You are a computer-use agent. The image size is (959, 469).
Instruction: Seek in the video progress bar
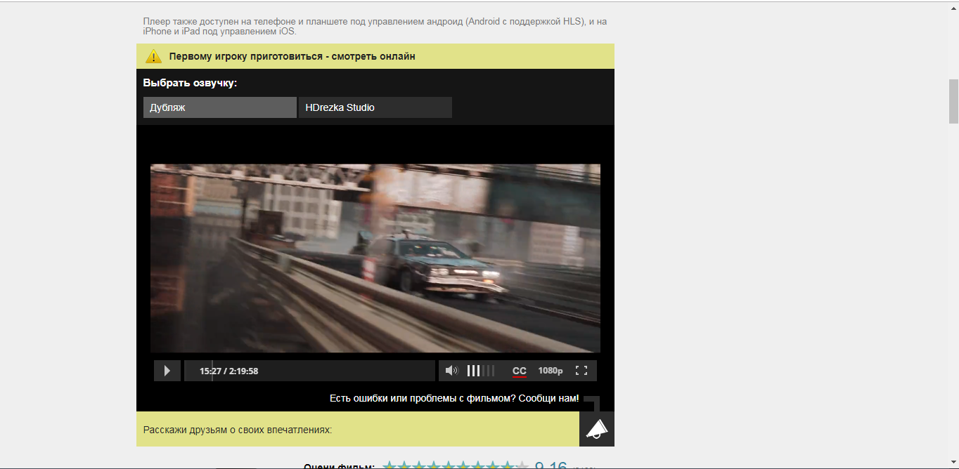tap(309, 371)
